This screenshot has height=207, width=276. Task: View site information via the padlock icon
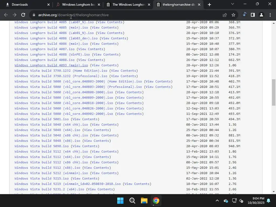pos(34,15)
